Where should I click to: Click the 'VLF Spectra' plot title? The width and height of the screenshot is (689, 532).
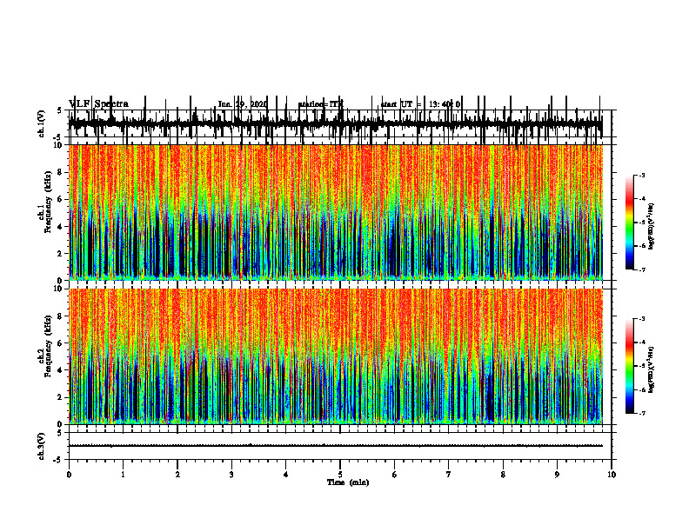point(98,104)
